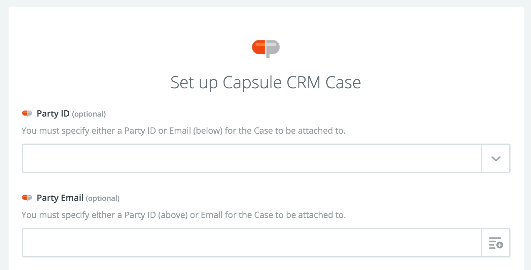Click the help text under Party Email label
Screen dimensions: 531x270
pyautogui.click(x=184, y=215)
